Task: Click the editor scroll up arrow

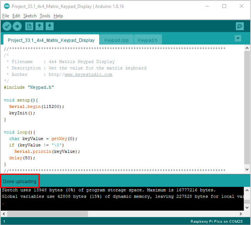Action: 247,48
